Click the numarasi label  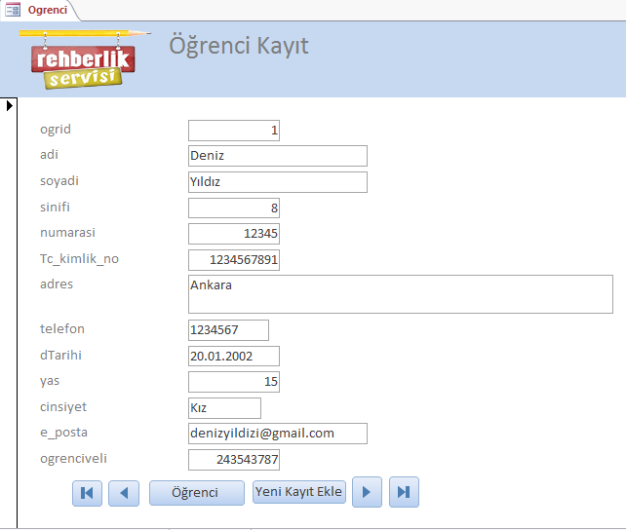[x=68, y=233]
